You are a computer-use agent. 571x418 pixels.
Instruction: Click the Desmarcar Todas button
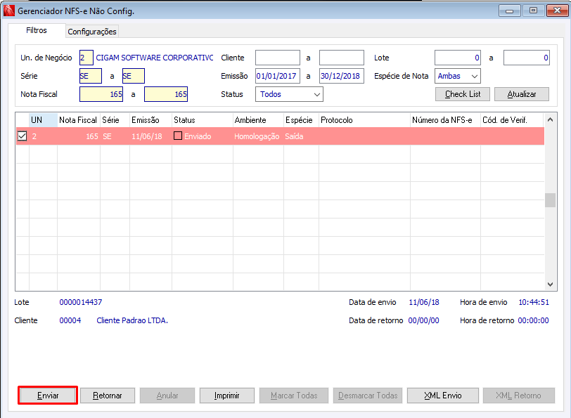(368, 396)
